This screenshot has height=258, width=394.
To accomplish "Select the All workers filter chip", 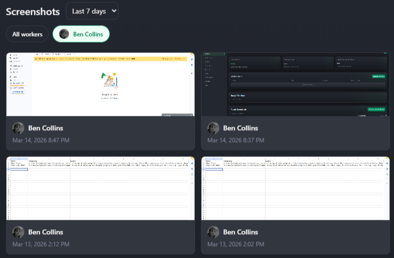I will [x=27, y=34].
